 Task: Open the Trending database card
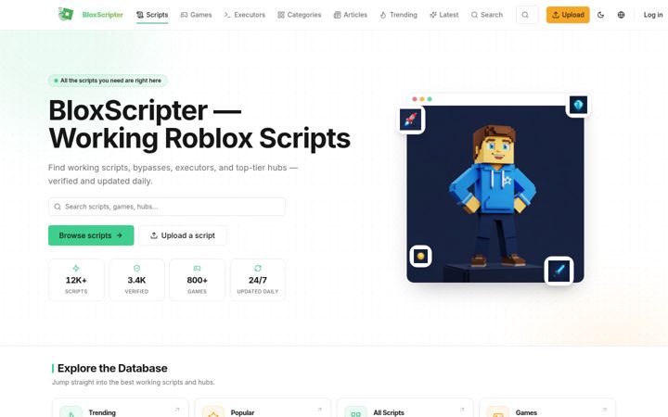coord(121,408)
